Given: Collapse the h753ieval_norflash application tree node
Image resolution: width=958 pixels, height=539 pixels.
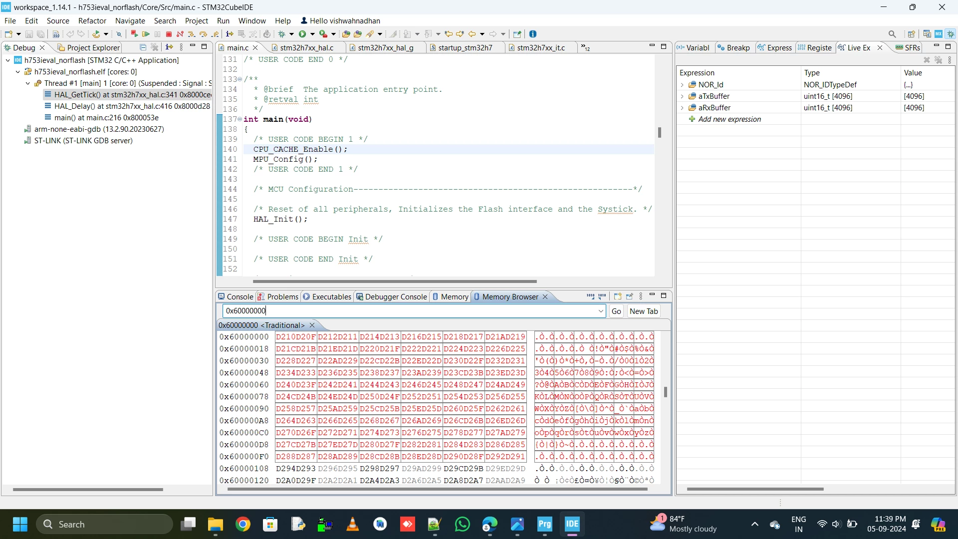Looking at the screenshot, I should pos(8,60).
